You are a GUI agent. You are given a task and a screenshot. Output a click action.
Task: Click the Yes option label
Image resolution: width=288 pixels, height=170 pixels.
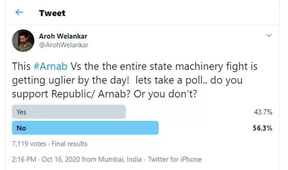click(x=21, y=112)
